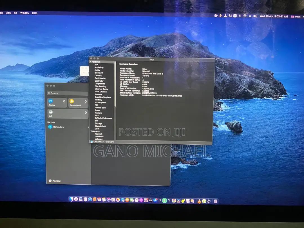Click the eject icon in menu bar
This screenshot has height=228, width=304.
click(250, 16)
